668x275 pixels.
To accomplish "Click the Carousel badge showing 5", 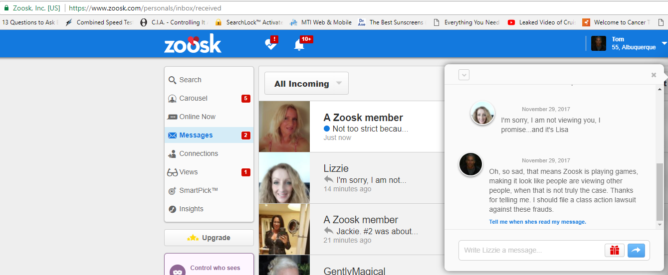I will [x=245, y=98].
